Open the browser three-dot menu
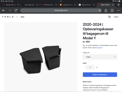Viewport: 122px width, 92px height. pyautogui.click(x=118, y=10)
